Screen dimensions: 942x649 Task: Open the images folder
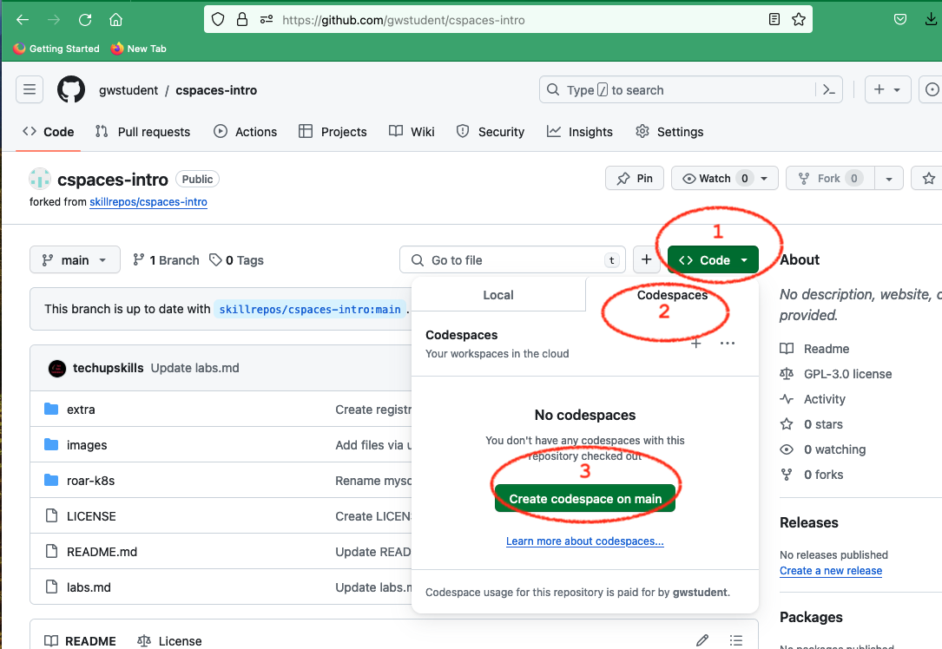point(87,445)
